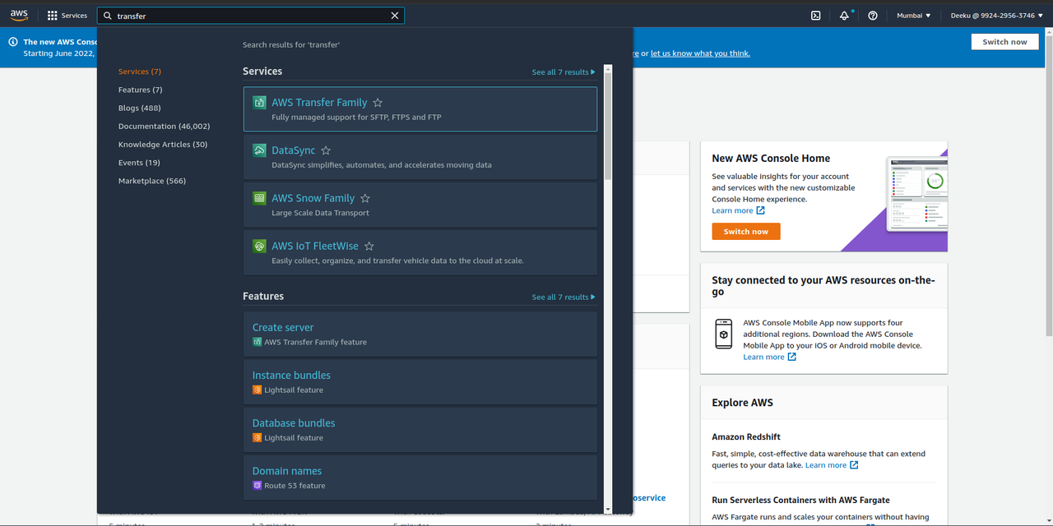
Task: Open the Create server feature
Action: (x=420, y=334)
